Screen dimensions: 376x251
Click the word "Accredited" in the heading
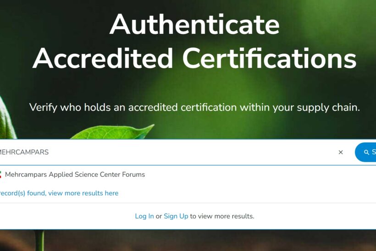pos(103,59)
